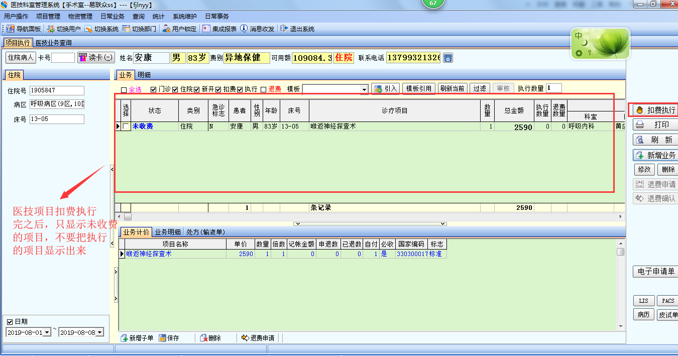Switch to the 业务明细 tab
678x356 pixels.
point(168,232)
